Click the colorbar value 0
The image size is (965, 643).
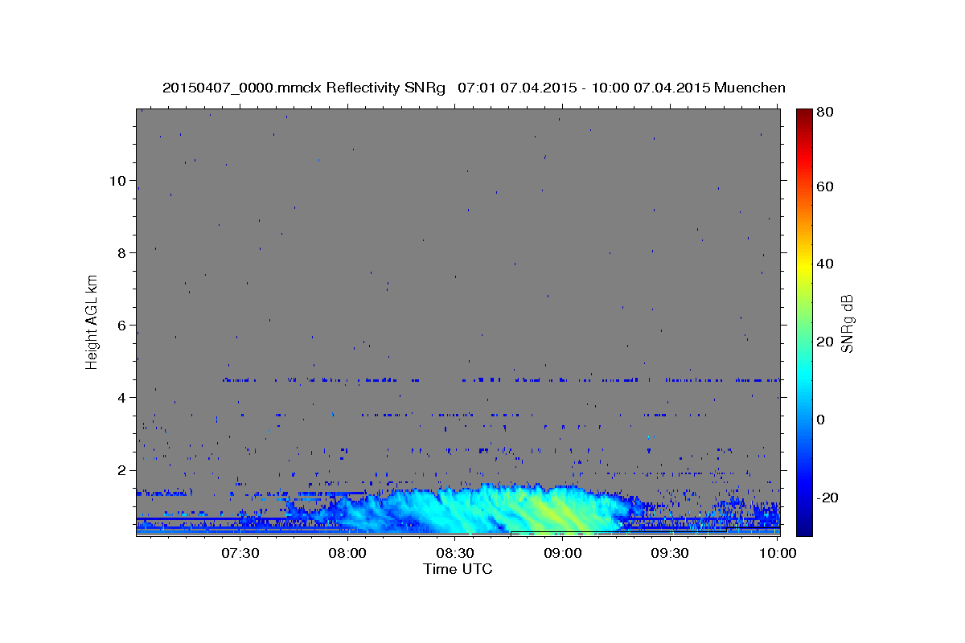pyautogui.click(x=821, y=420)
